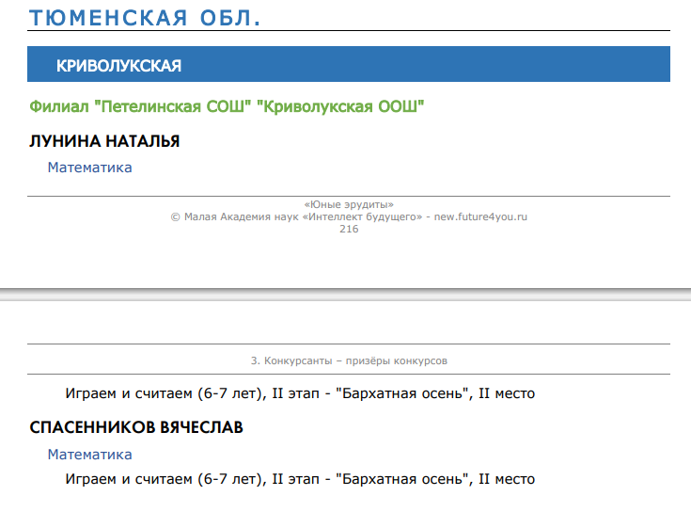
Task: Click the shadowed gap between the pages
Action: click(345, 295)
